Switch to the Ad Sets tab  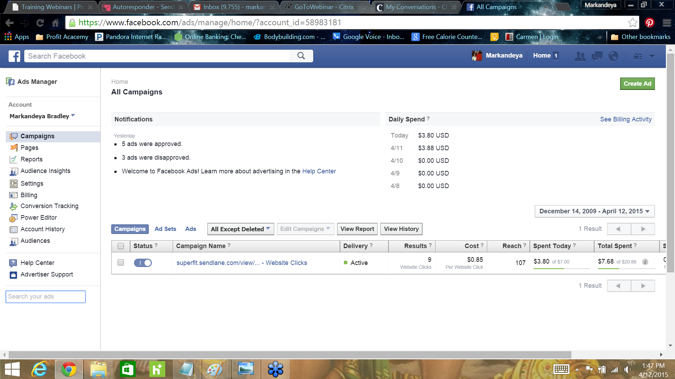pos(165,229)
